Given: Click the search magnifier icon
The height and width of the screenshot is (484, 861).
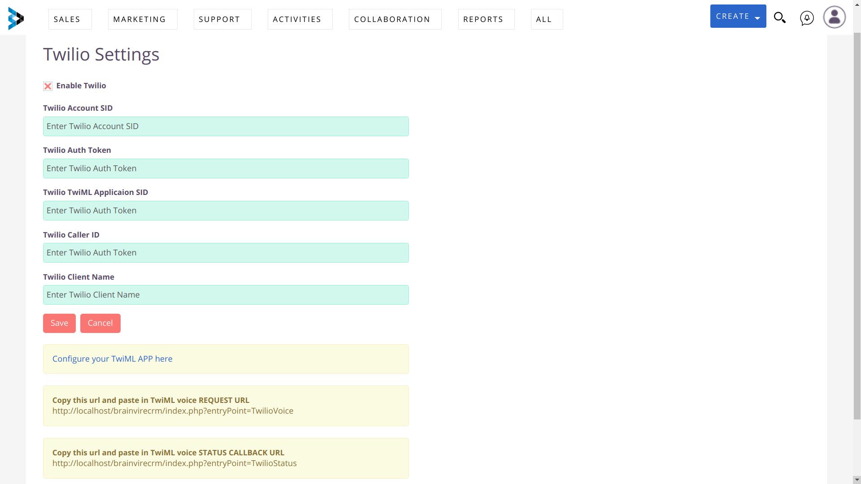Looking at the screenshot, I should [x=780, y=17].
